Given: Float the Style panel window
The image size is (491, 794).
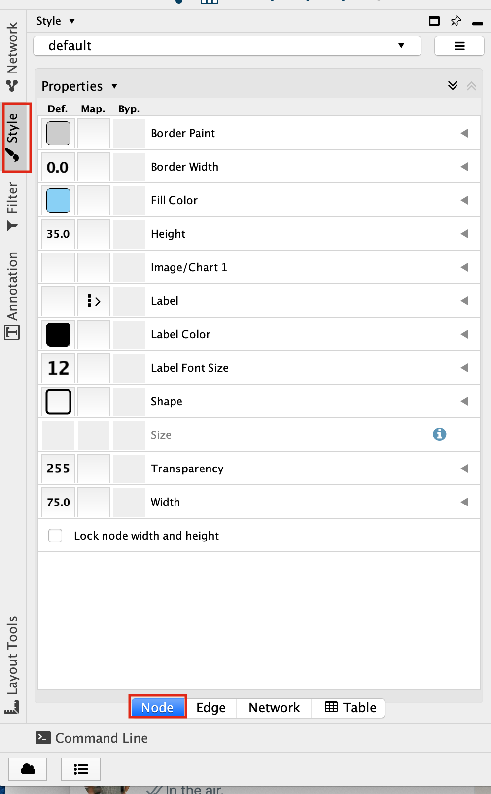Looking at the screenshot, I should tap(434, 21).
